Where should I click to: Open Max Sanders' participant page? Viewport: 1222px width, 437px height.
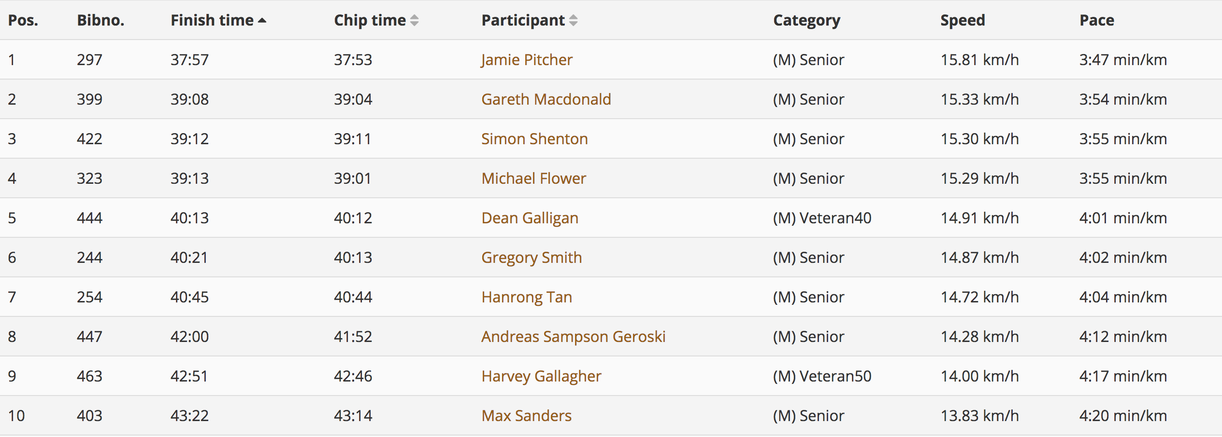coord(526,416)
